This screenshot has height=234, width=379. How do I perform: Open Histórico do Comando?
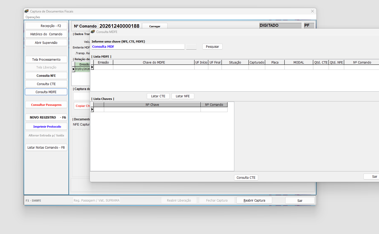pyautogui.click(x=46, y=34)
